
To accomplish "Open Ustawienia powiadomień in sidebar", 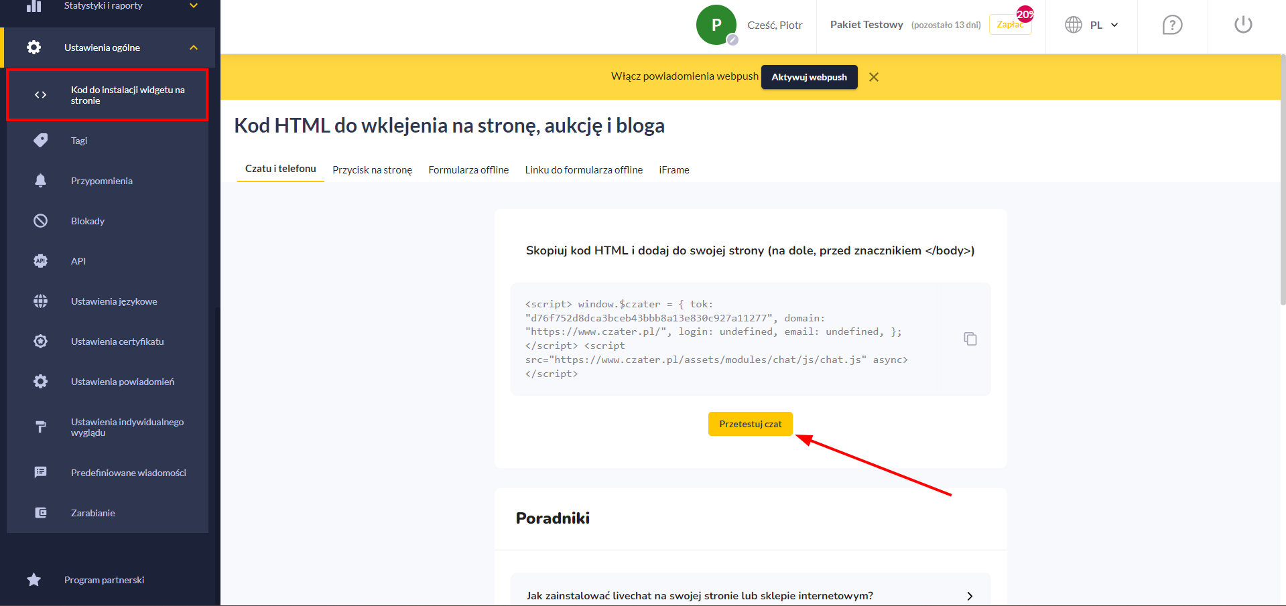I will point(123,382).
